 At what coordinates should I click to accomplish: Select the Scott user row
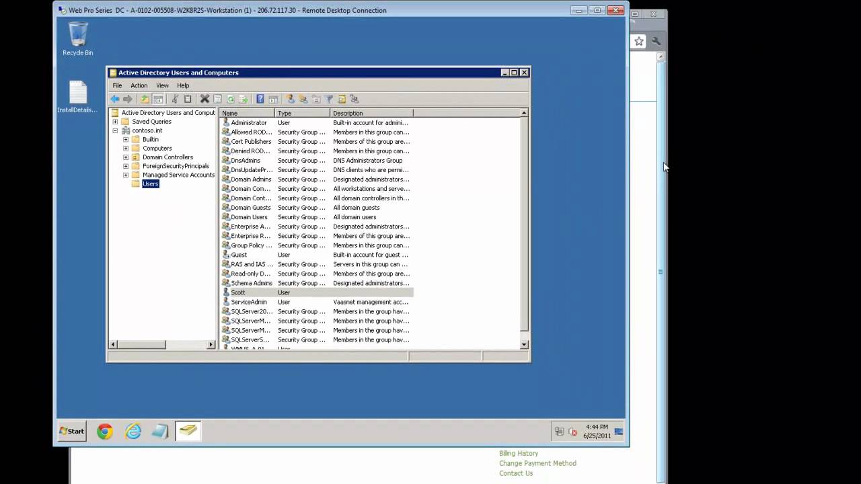[317, 292]
